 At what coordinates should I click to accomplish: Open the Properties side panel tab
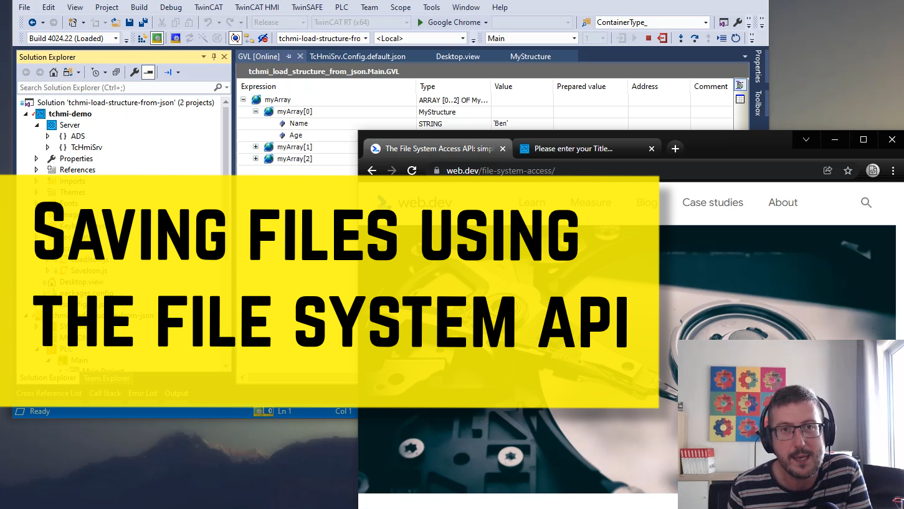tap(758, 67)
